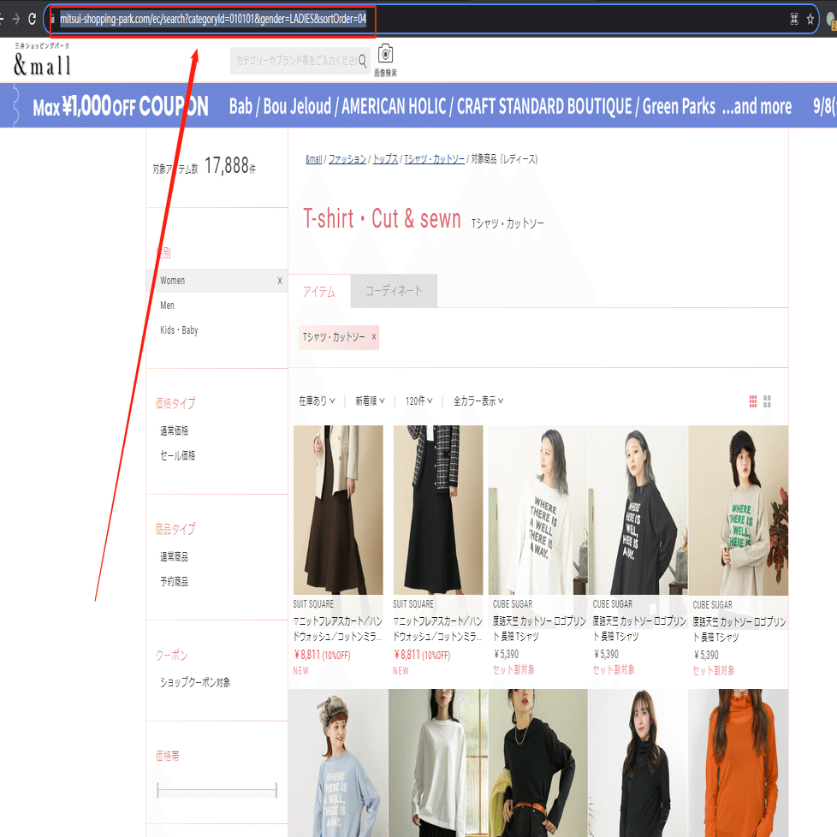Open the 全カラー表示 color display dropdown
Image resolution: width=837 pixels, height=837 pixels.
pos(478,401)
